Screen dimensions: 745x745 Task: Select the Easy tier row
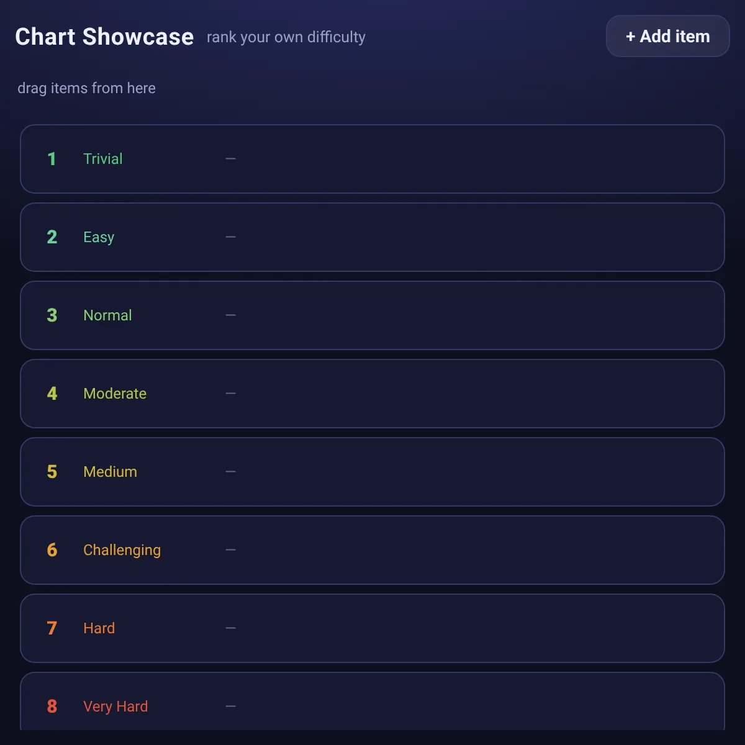(372, 237)
